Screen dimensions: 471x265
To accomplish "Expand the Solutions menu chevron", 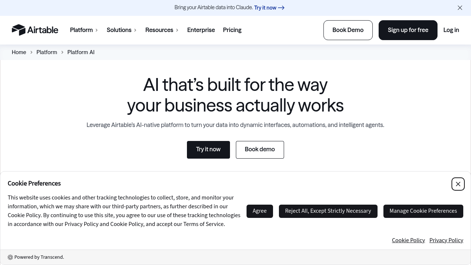I will point(135,30).
